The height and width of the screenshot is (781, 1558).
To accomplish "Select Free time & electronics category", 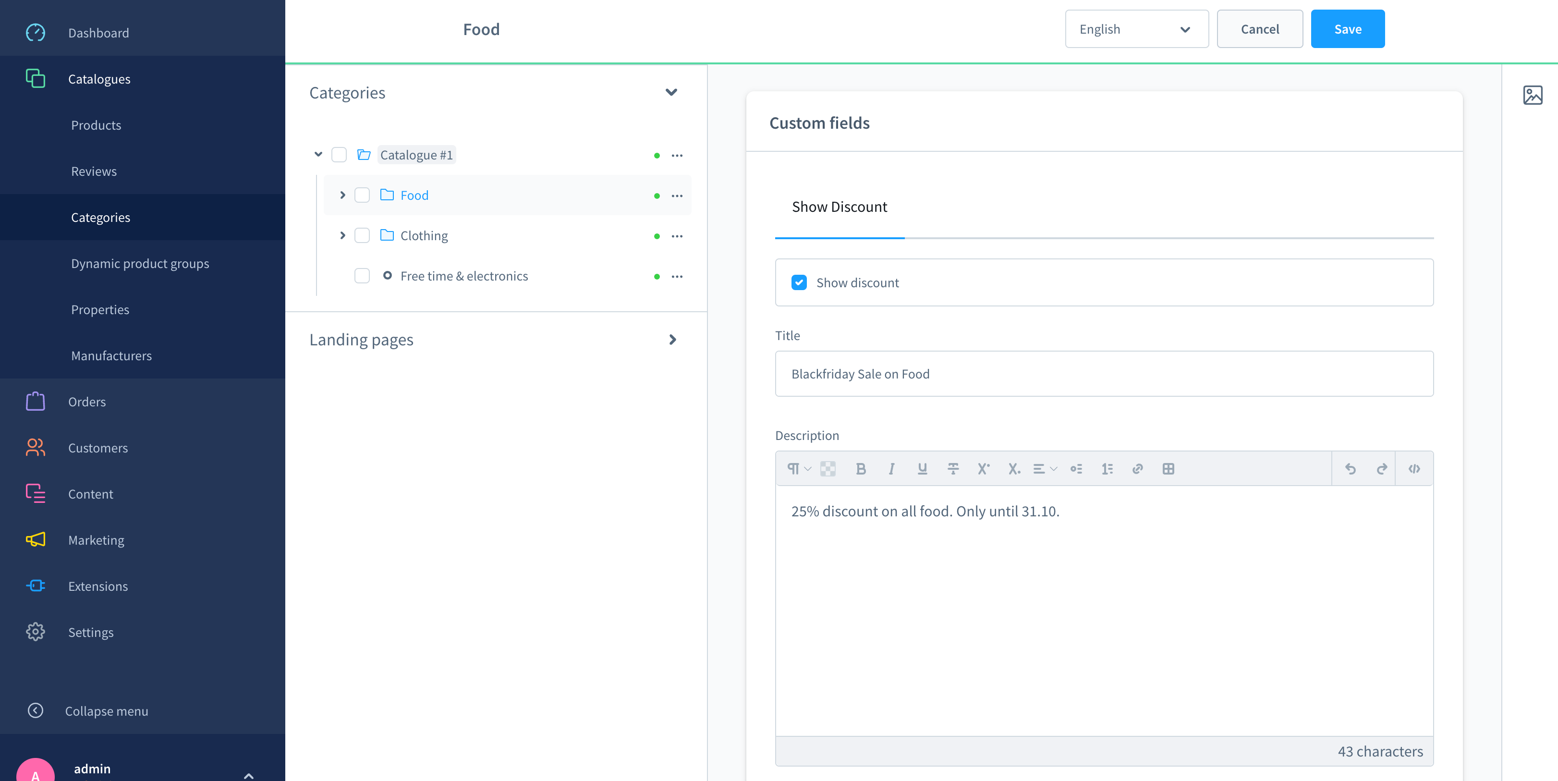I will 464,276.
